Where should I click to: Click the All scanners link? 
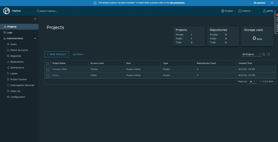pyautogui.click(x=259, y=3)
